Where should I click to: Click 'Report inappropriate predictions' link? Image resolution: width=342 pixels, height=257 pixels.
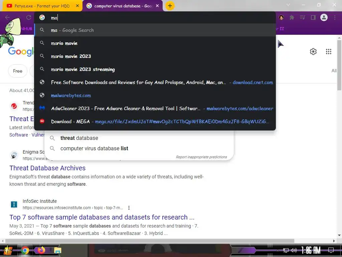[x=201, y=157]
